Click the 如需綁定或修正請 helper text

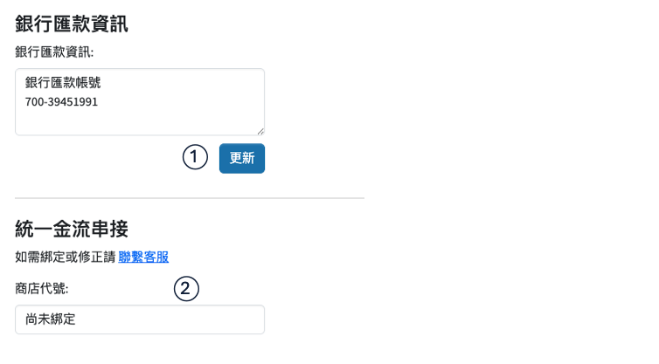[x=65, y=257]
